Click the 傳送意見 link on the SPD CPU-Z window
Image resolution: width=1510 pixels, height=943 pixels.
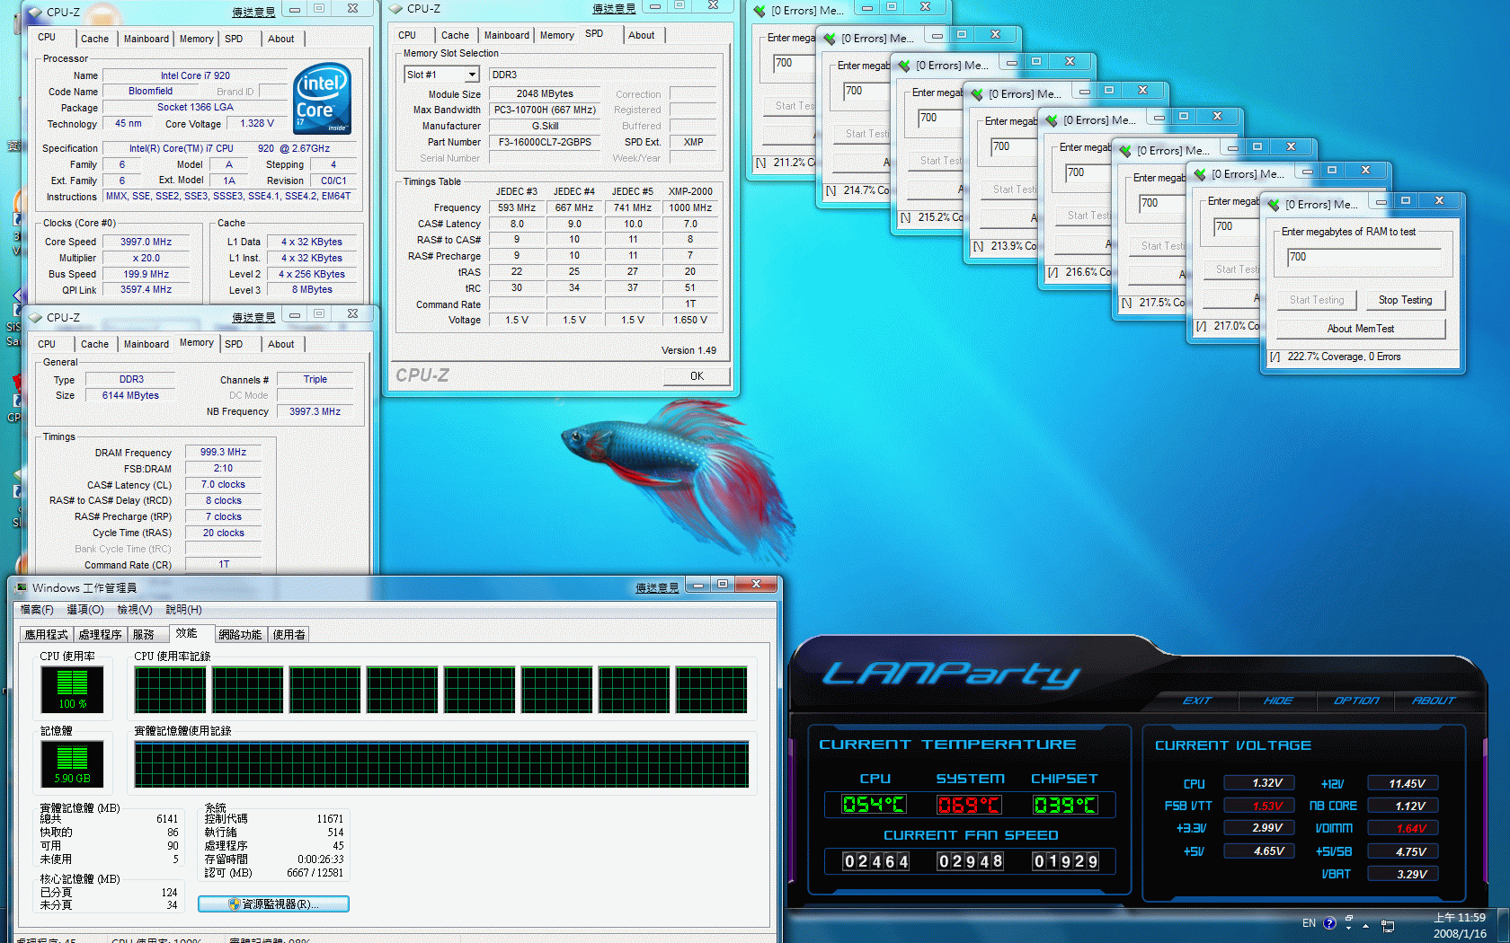(x=614, y=9)
